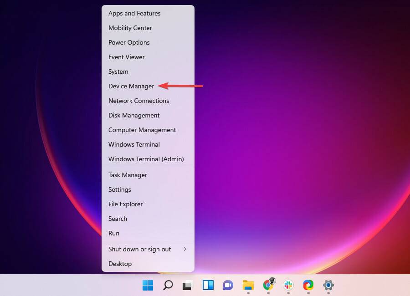410x296 pixels.
Task: Open the Settings gear on taskbar
Action: click(328, 285)
